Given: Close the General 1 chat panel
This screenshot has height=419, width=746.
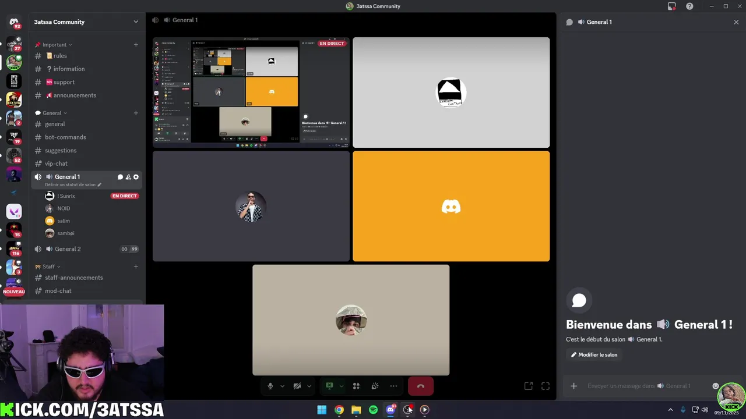Looking at the screenshot, I should tap(736, 22).
